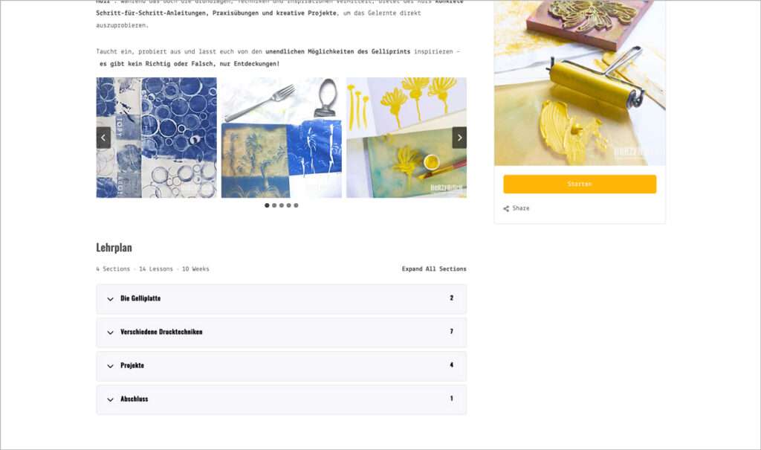Select the third carousel pagination dot

click(282, 205)
